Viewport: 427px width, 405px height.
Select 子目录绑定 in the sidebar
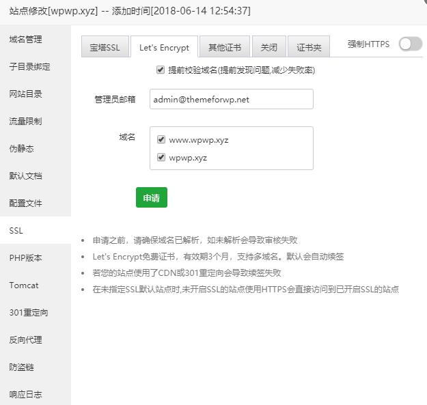click(x=30, y=67)
